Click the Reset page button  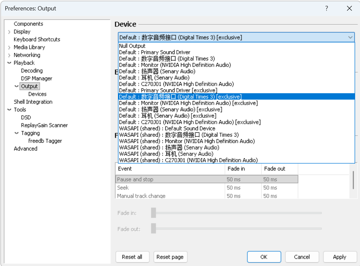[170, 257]
